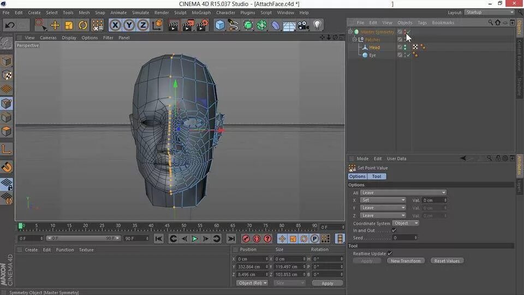The image size is (524, 295).
Task: Select the Rotate tool in the top toolbar
Action: click(x=82, y=25)
